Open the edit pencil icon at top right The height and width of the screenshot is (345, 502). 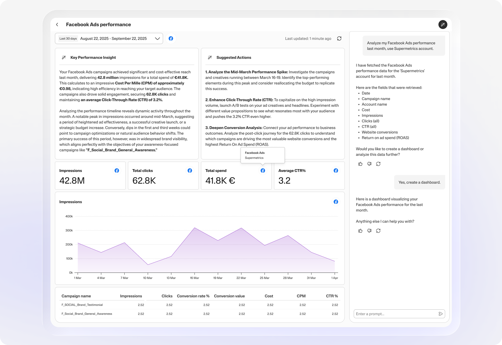click(443, 25)
